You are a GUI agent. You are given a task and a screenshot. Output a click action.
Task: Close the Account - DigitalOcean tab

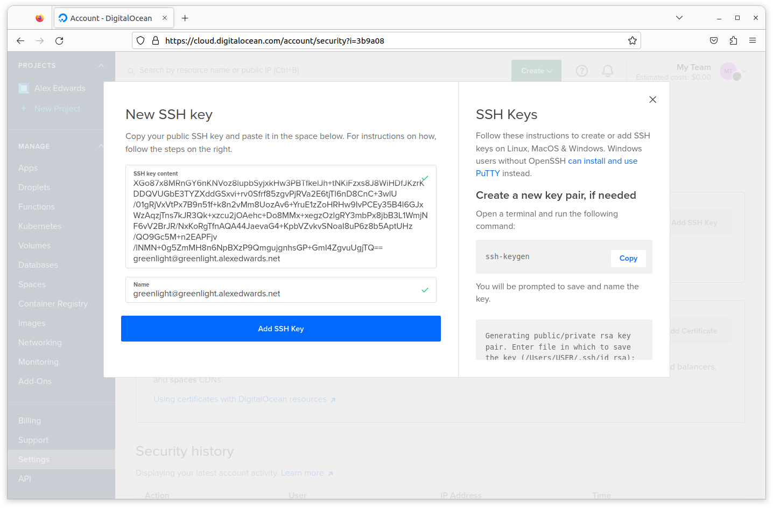click(165, 18)
